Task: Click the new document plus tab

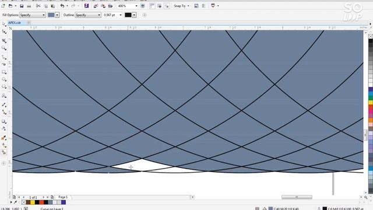Action: coord(29,23)
